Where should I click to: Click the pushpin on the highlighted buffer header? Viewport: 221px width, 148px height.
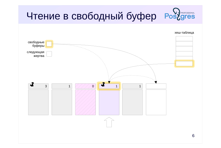[x=103, y=84]
